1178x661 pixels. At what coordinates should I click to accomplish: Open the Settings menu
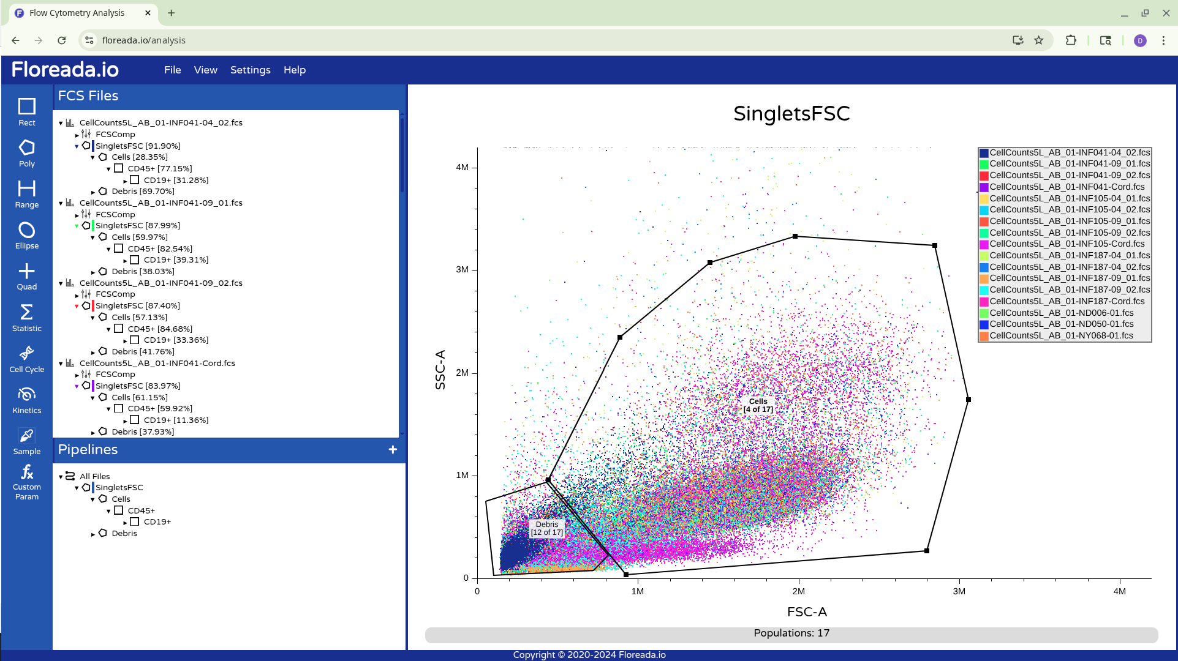[250, 70]
